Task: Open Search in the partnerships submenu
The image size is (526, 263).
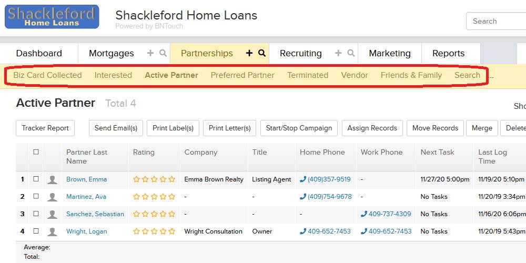Action: pyautogui.click(x=467, y=75)
